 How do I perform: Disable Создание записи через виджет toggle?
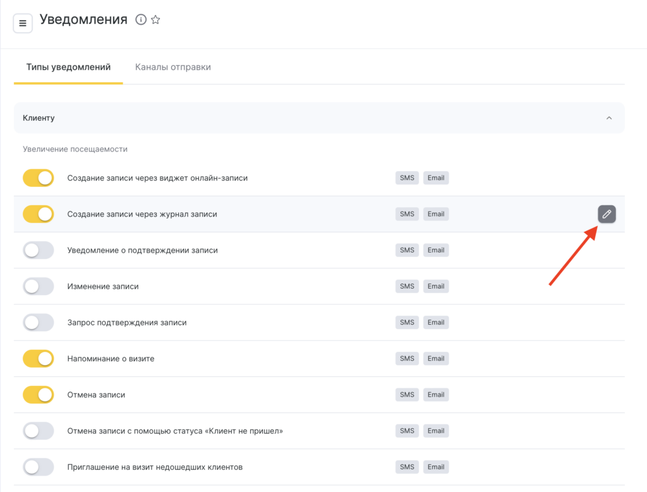point(39,178)
